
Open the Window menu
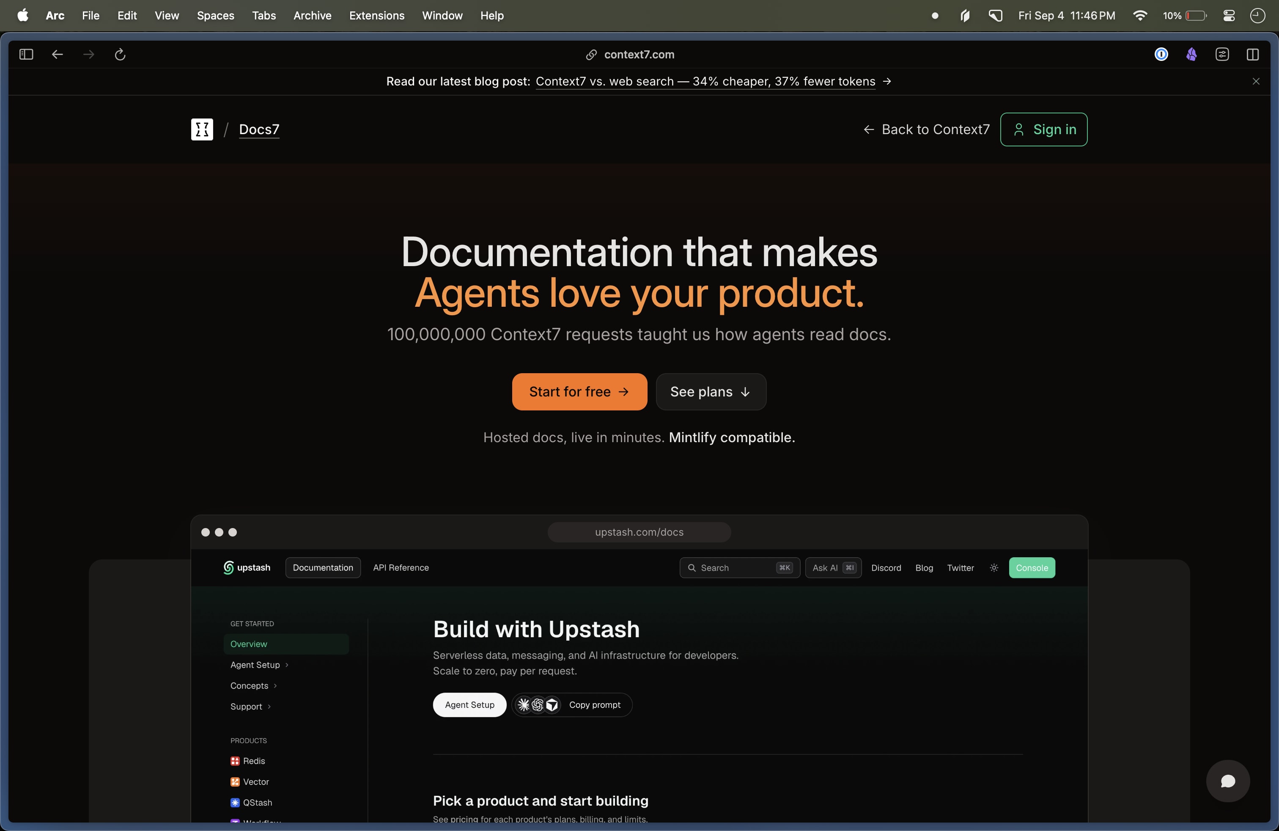(442, 15)
